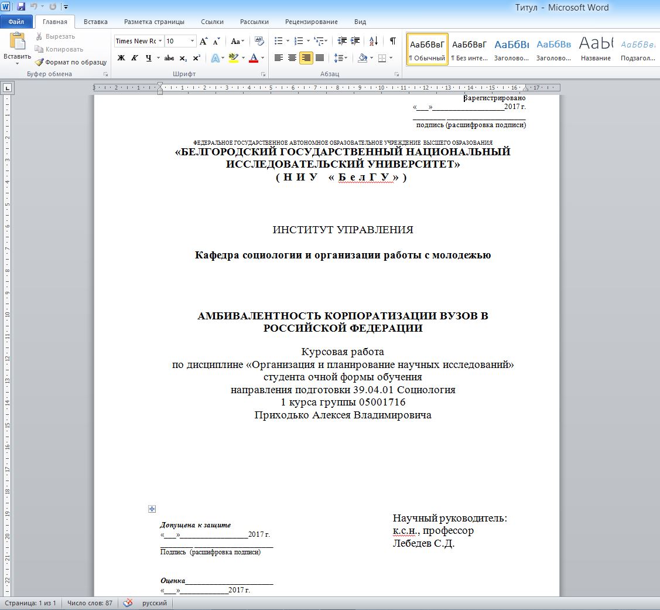Open the customize quick access toolbar dropdown
Image resolution: width=660 pixels, height=610 pixels.
pyautogui.click(x=66, y=7)
